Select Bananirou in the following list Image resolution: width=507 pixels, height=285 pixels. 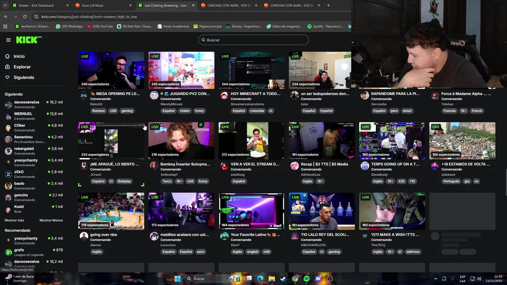34,139
